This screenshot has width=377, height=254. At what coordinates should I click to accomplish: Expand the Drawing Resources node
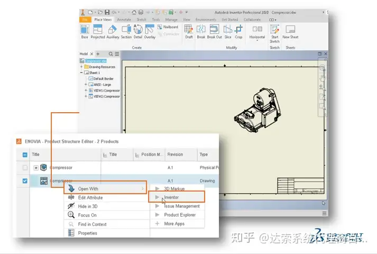81,67
